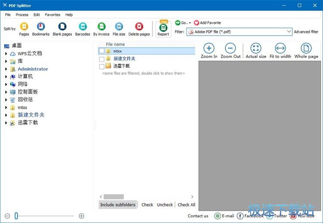Open the Process menu

[x=22, y=15]
